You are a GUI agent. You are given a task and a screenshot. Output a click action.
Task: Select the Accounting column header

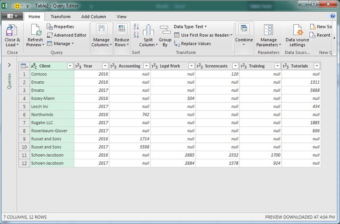130,66
